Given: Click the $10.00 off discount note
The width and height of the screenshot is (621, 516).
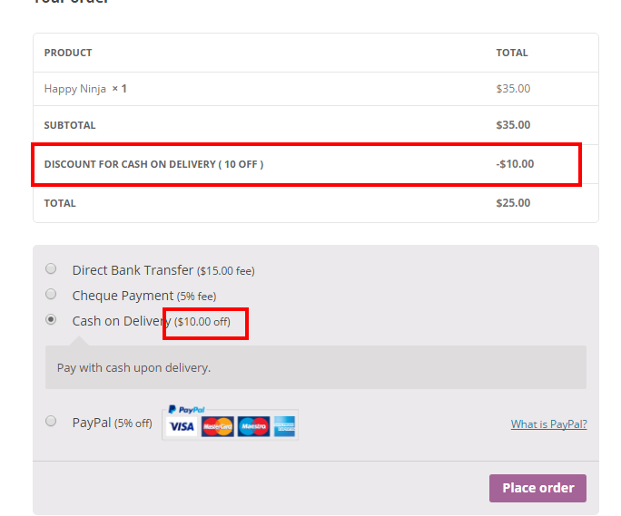Looking at the screenshot, I should point(202,322).
